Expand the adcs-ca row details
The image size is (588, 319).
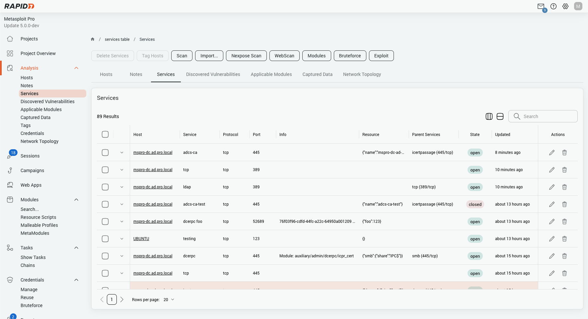pyautogui.click(x=122, y=153)
